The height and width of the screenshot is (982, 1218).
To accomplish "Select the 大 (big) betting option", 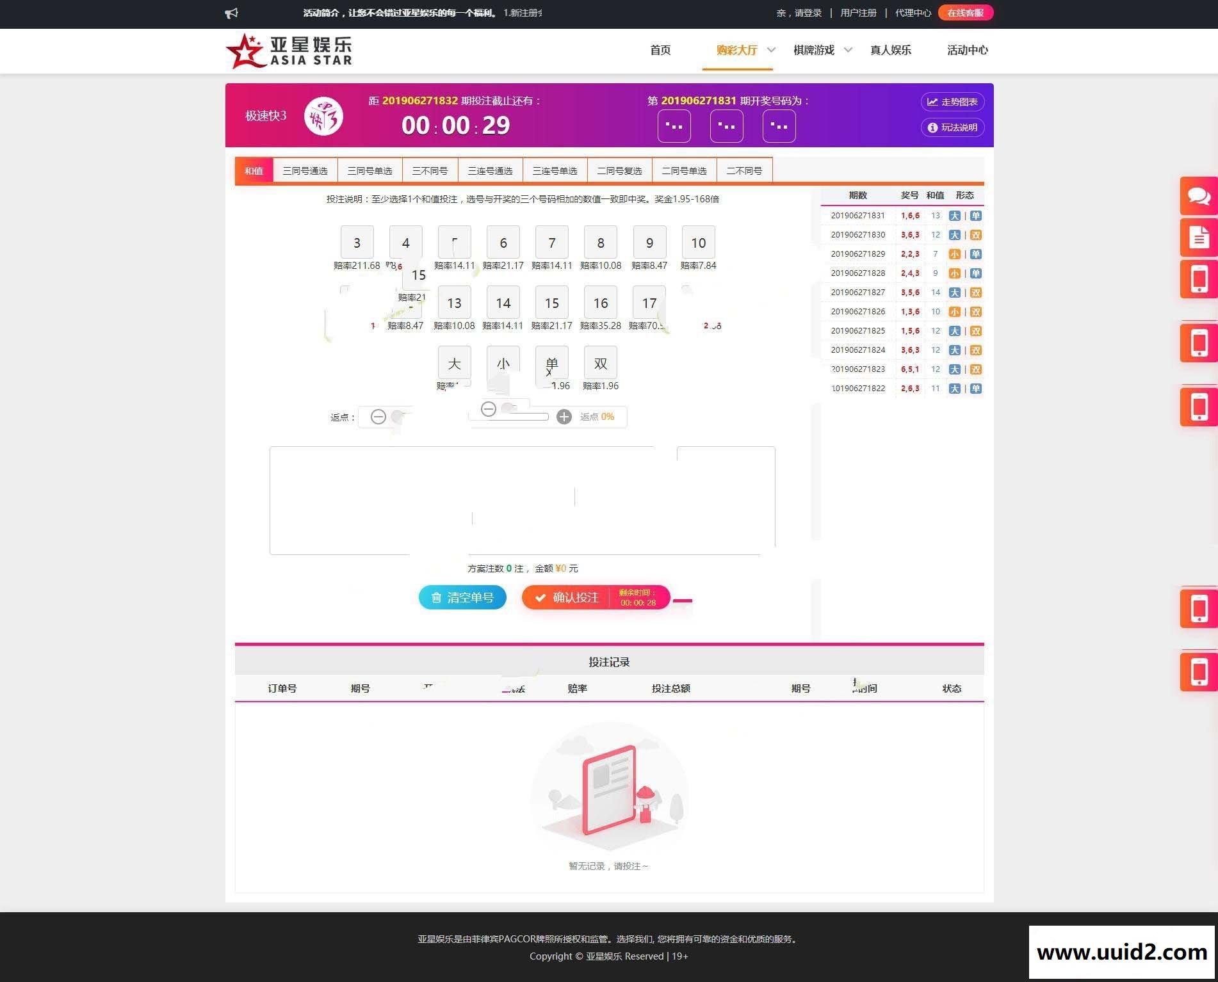I will [x=454, y=363].
